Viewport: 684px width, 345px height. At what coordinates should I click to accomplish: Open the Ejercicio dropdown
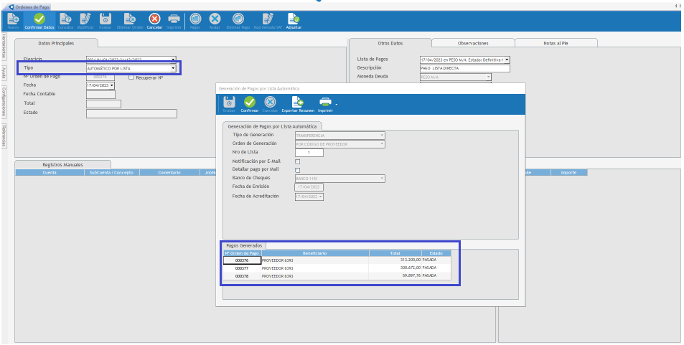coord(173,60)
